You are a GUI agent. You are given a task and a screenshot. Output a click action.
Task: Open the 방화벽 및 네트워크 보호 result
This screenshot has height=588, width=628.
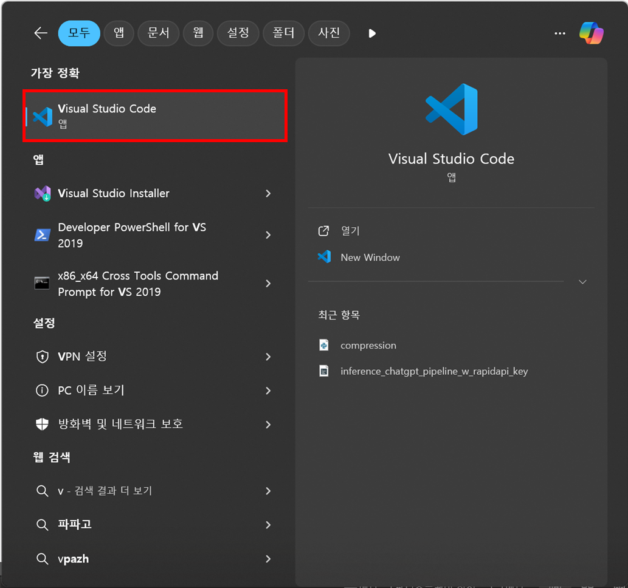(120, 424)
